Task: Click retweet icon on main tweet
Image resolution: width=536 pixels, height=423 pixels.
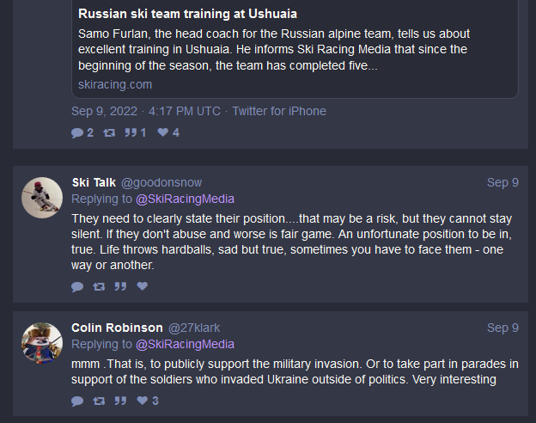Action: pos(109,132)
